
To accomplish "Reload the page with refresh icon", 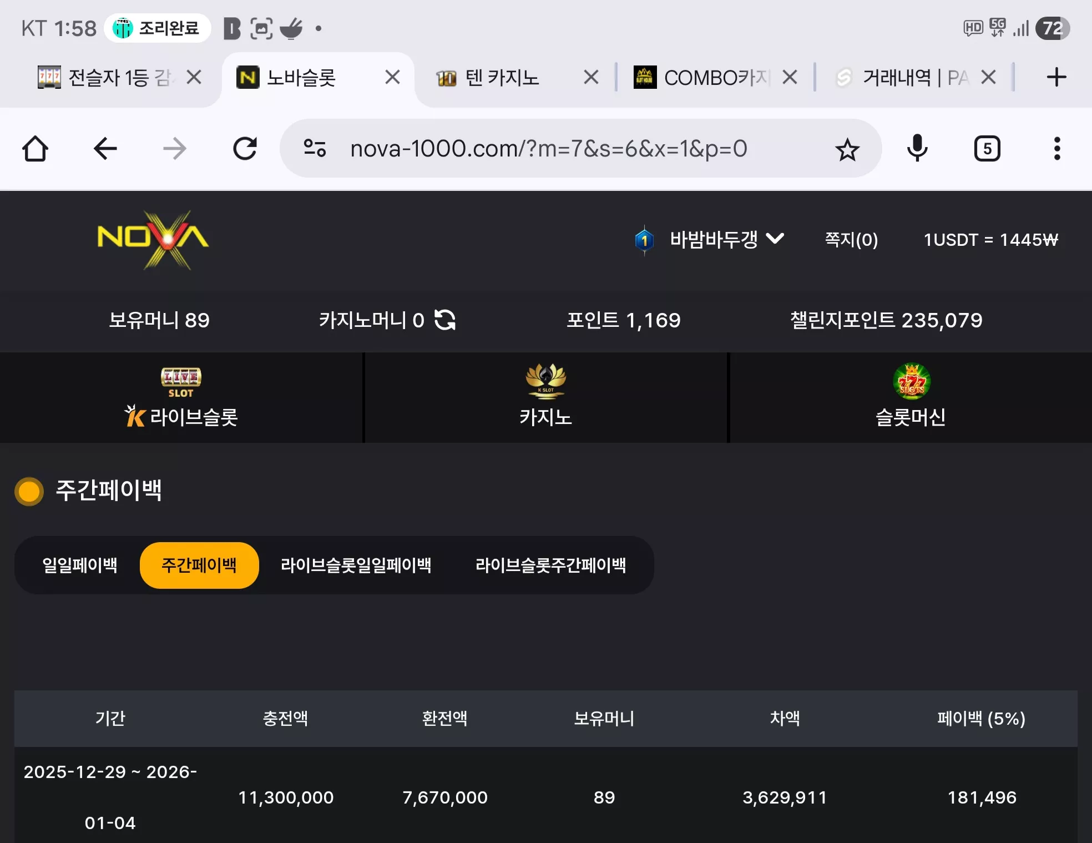I will 245,149.
